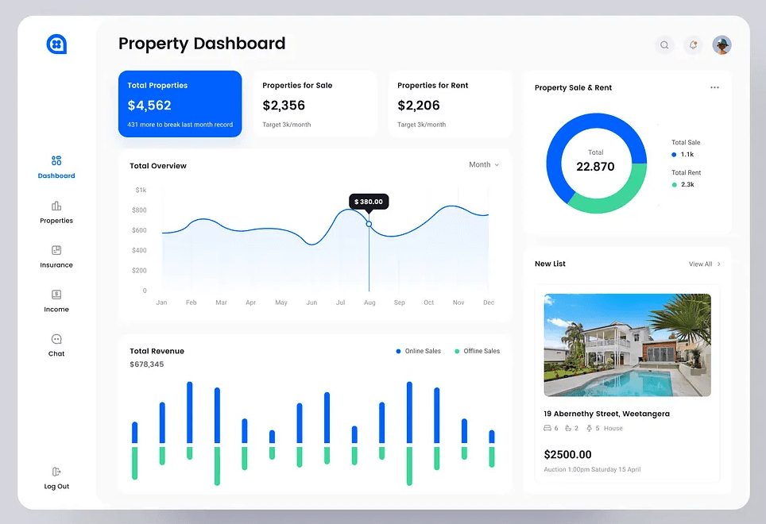
Task: Click the Total Overview heading
Action: (x=158, y=166)
